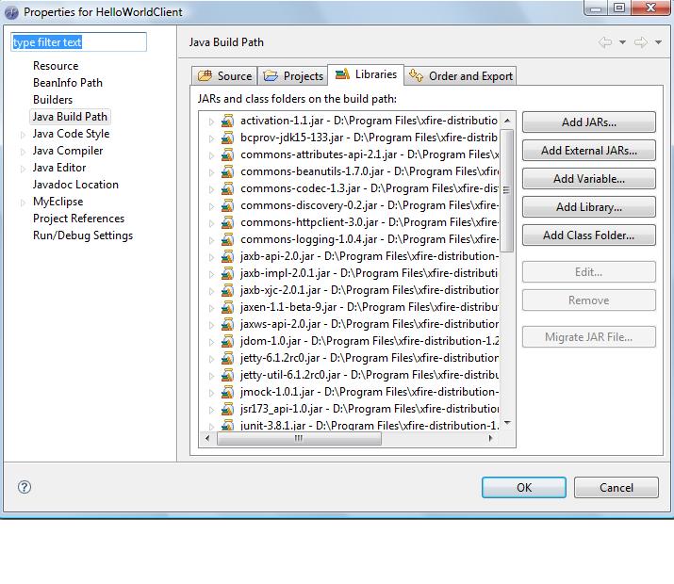Click the Add Class Folder... button
674x584 pixels.
click(589, 235)
